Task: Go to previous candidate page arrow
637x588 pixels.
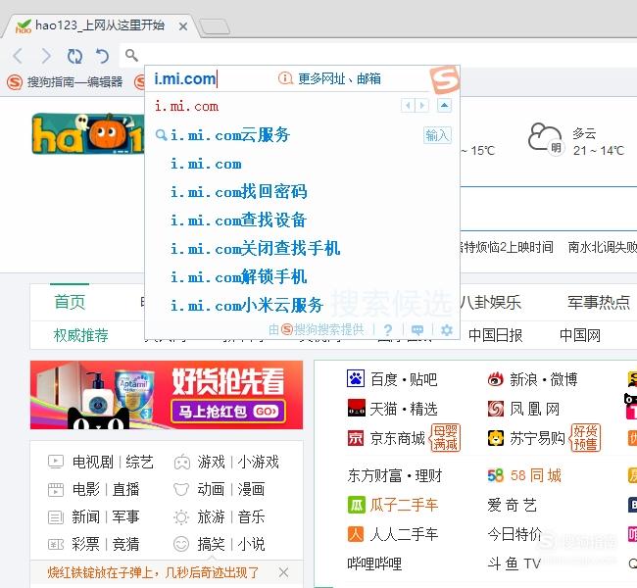Action: [x=408, y=106]
